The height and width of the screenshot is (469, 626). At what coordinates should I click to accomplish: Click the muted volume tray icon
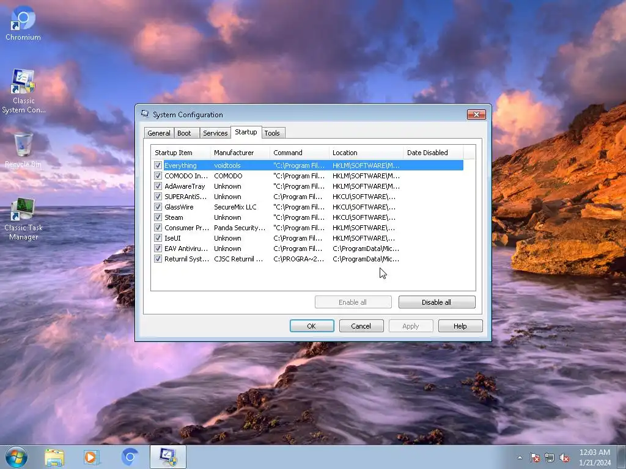564,458
